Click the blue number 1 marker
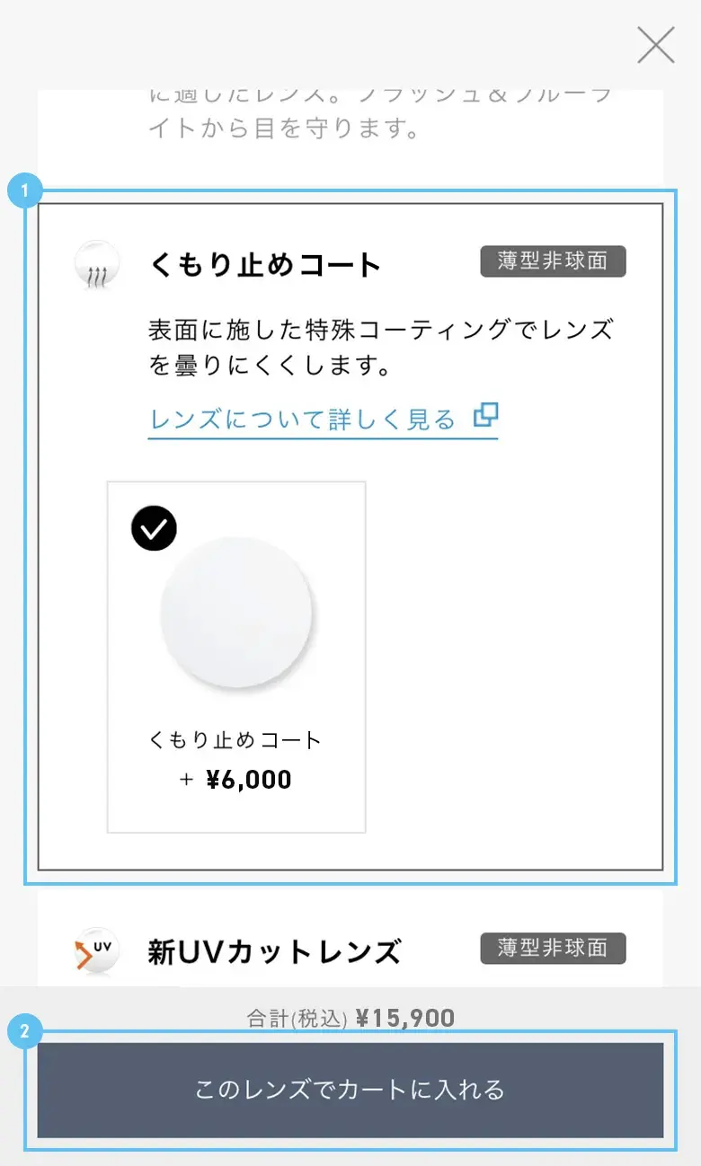This screenshot has height=1166, width=701. pos(24,190)
